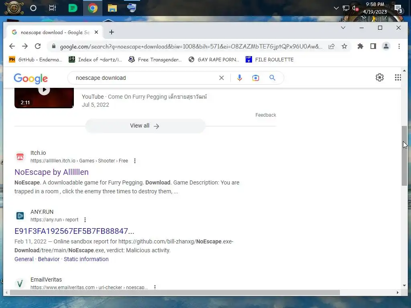Open the muted volume tray icon
Screen dimensions: 411x308
point(355,8)
